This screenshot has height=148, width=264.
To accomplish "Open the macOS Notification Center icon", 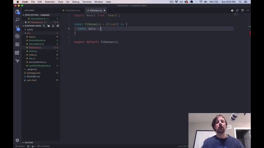I will 246,2.
